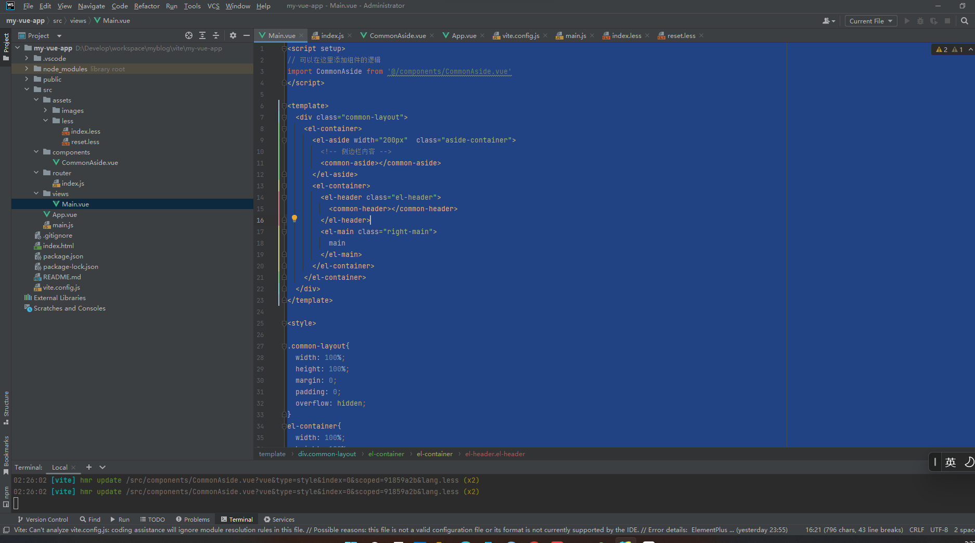Open the user account icon menu

pos(828,21)
